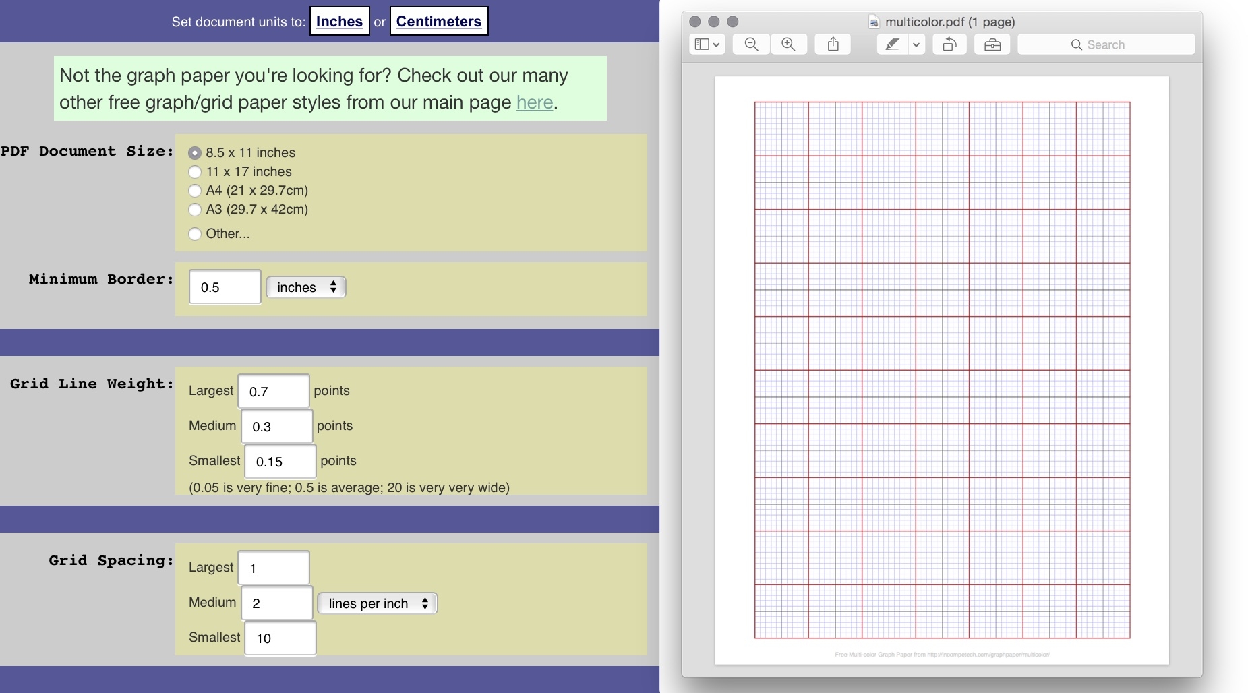The width and height of the screenshot is (1248, 693).
Task: Click the graph paper page preview
Action: pos(942,370)
